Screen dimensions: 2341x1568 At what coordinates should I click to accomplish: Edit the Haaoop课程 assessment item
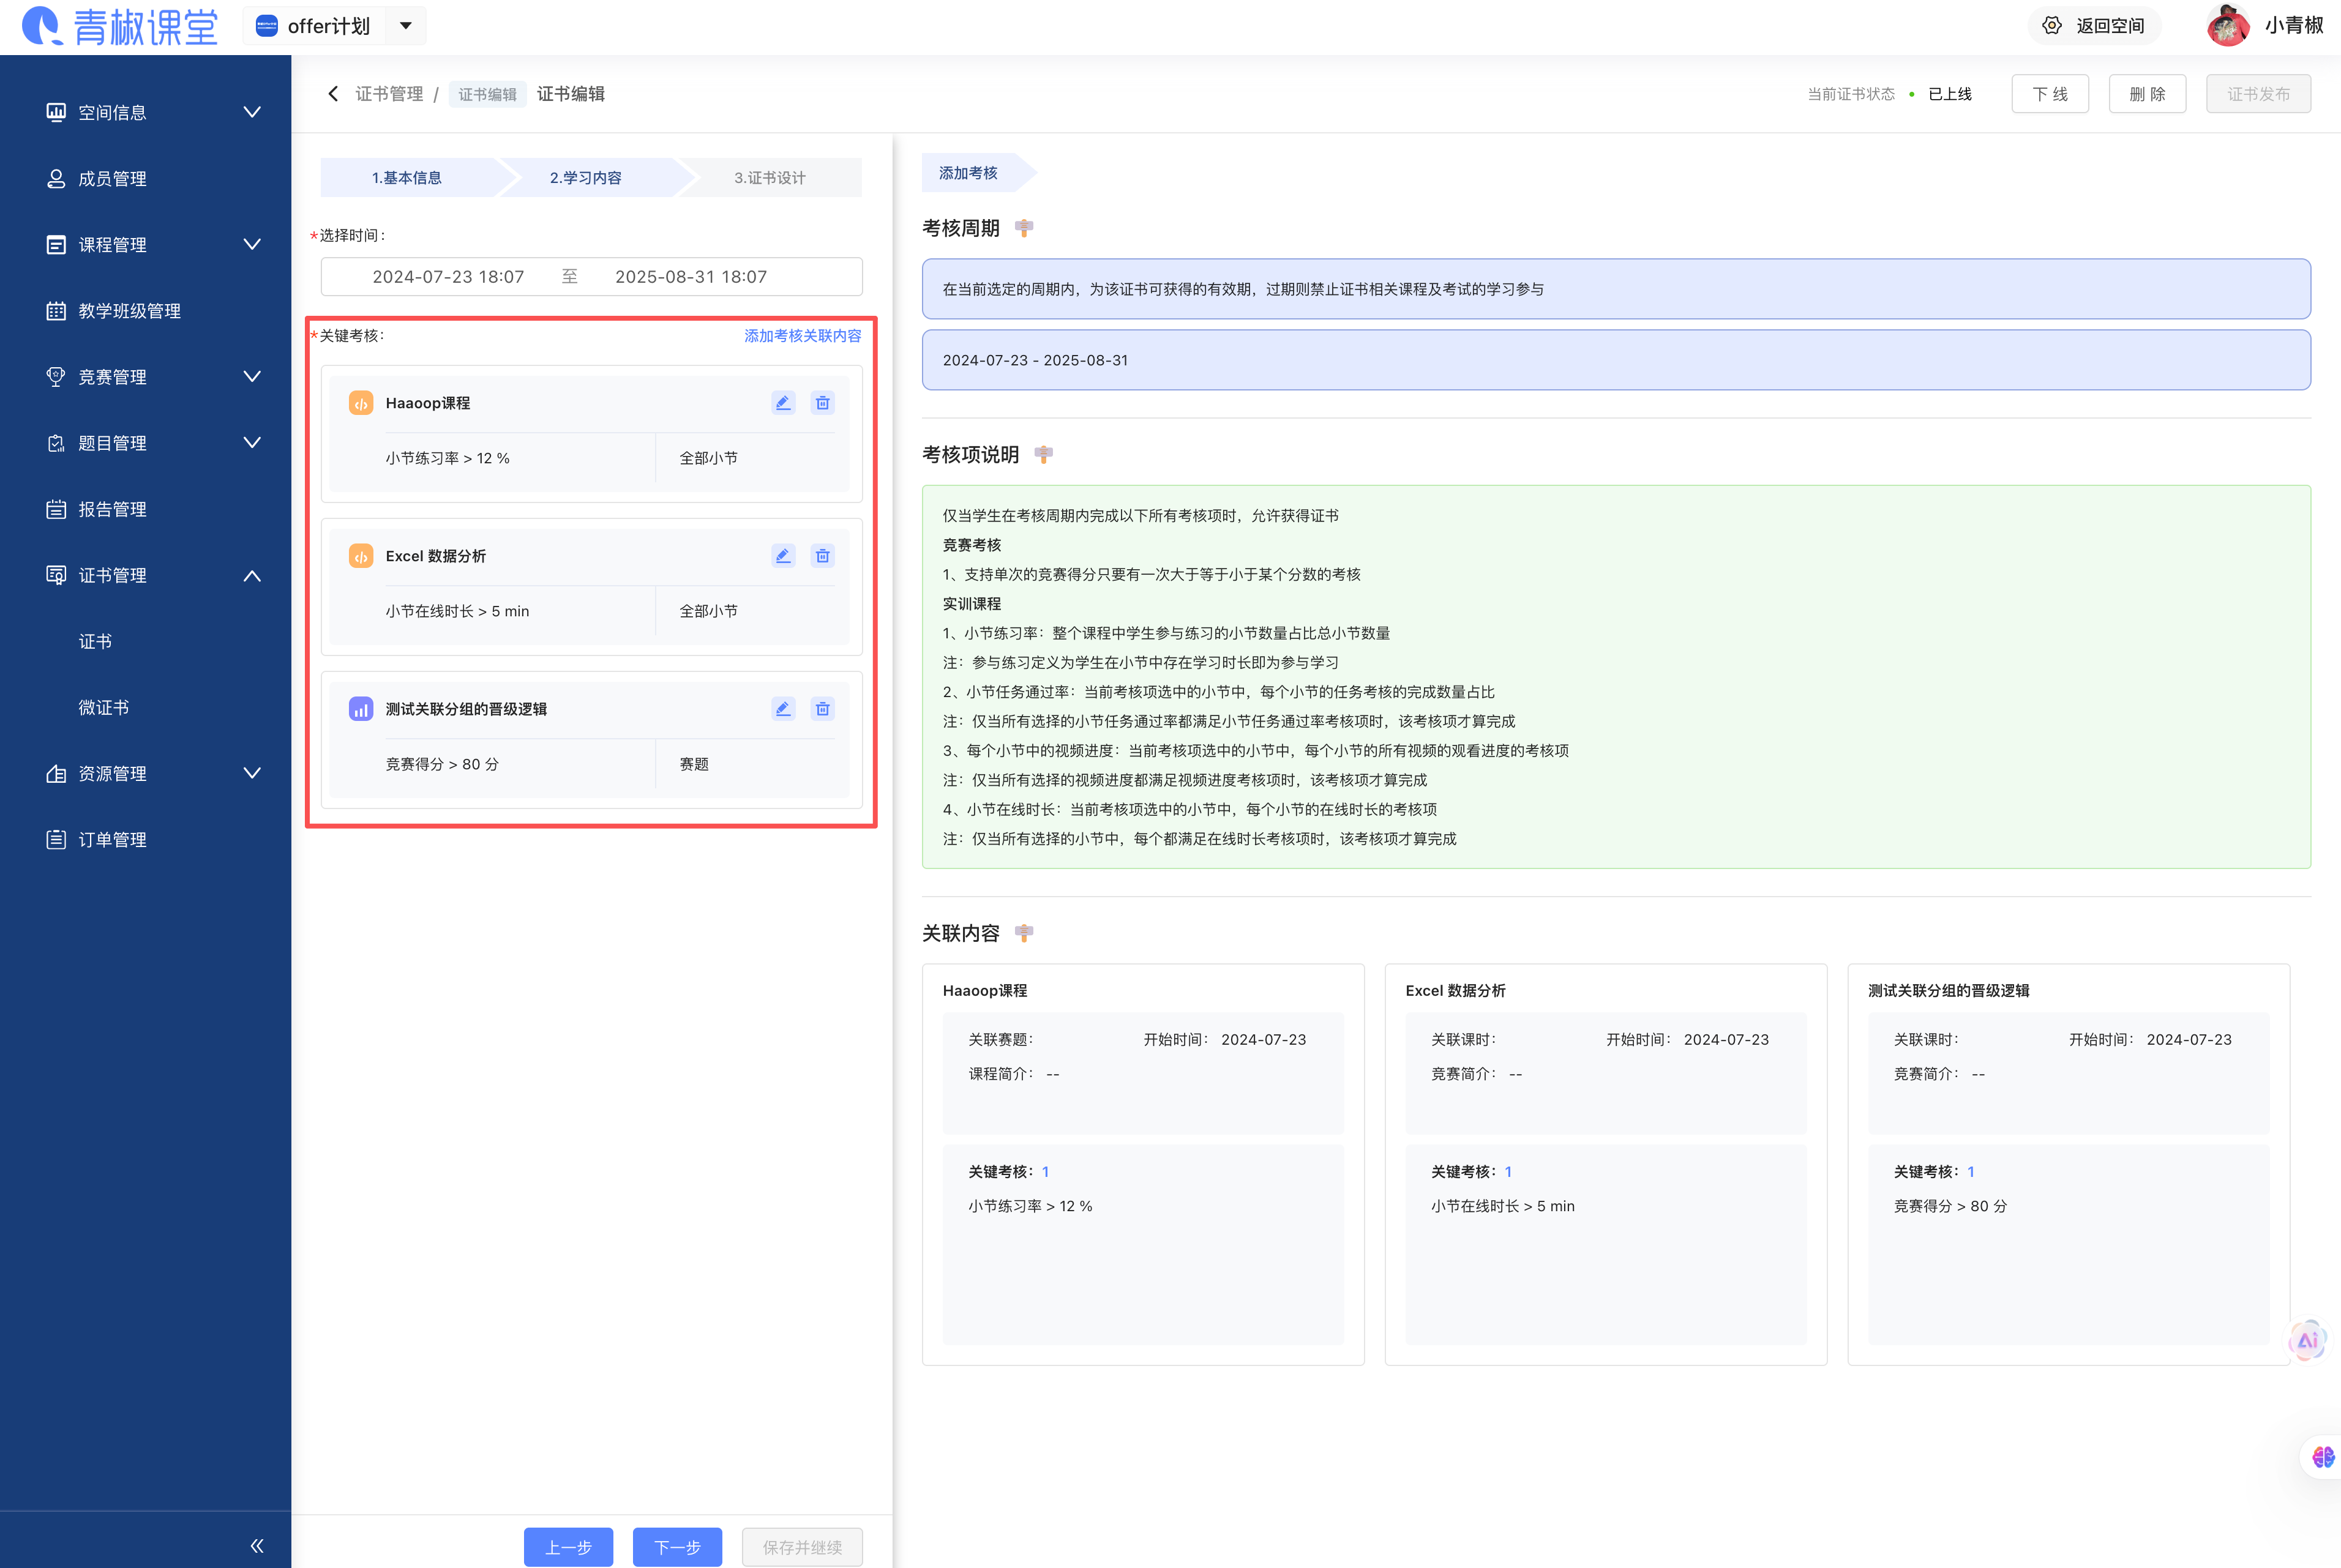pyautogui.click(x=783, y=403)
